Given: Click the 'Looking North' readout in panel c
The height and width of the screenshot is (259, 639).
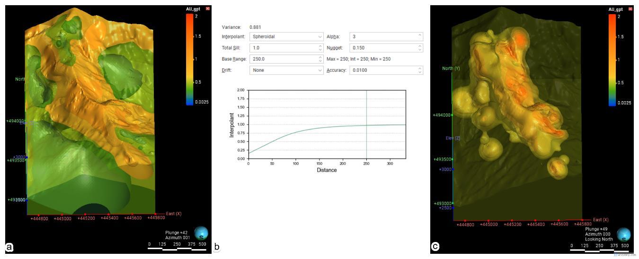Looking at the screenshot, I should pos(599,239).
